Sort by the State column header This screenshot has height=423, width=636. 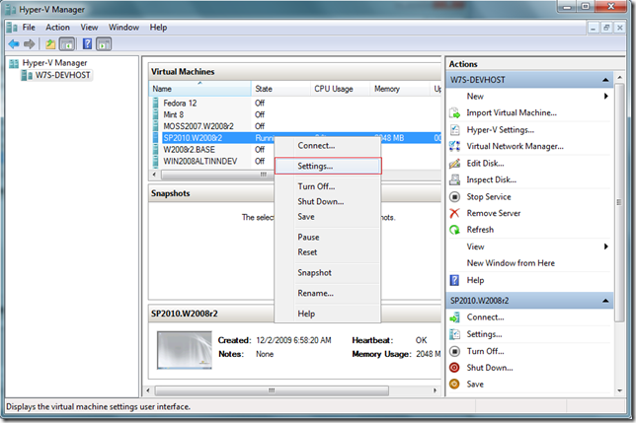click(x=280, y=89)
